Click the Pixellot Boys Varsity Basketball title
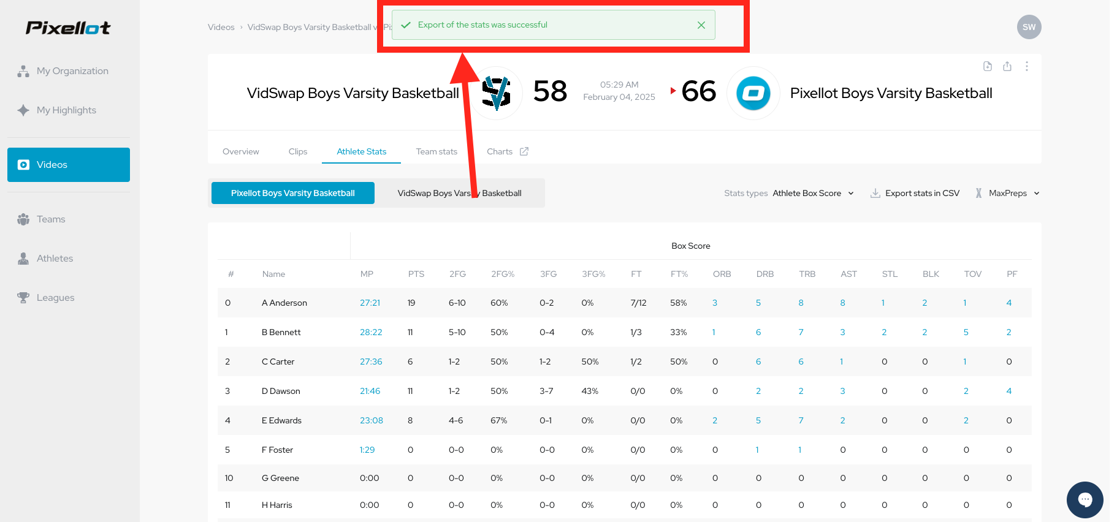The width and height of the screenshot is (1117, 522). pyautogui.click(x=891, y=93)
